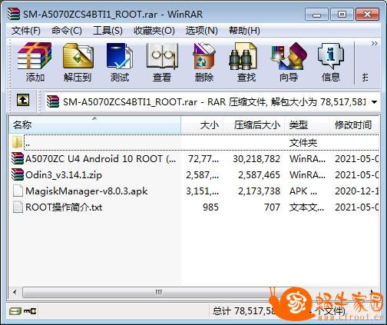Click the Odin3 zip archive icon

18,174
